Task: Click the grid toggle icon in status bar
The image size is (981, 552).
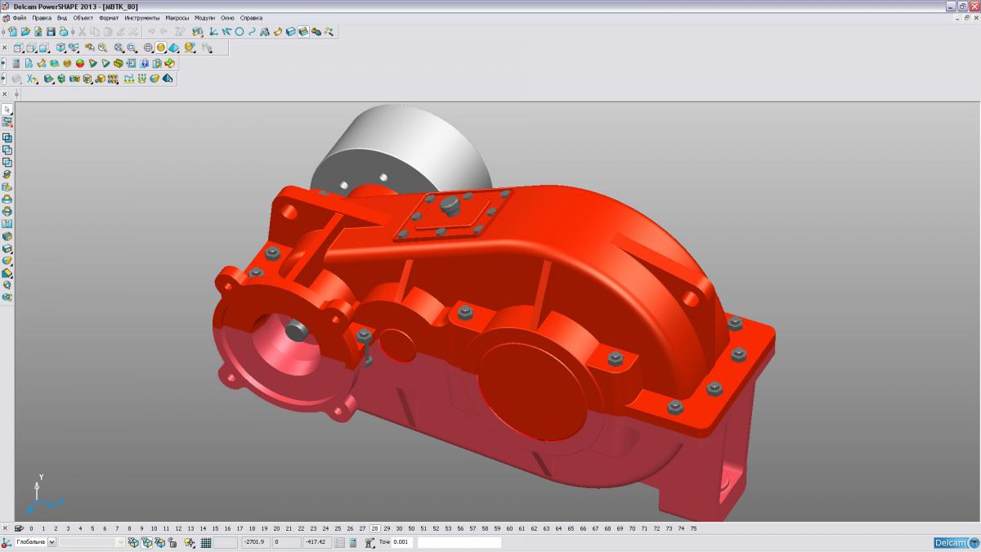Action: (206, 542)
